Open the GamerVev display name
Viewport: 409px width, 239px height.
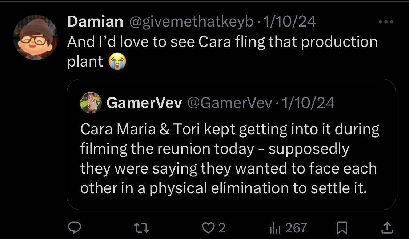click(x=144, y=103)
